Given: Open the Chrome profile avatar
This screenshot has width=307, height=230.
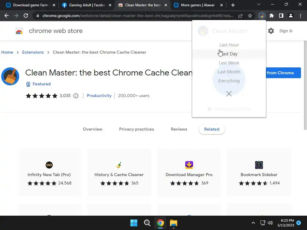Looking at the screenshot, I should 291,16.
